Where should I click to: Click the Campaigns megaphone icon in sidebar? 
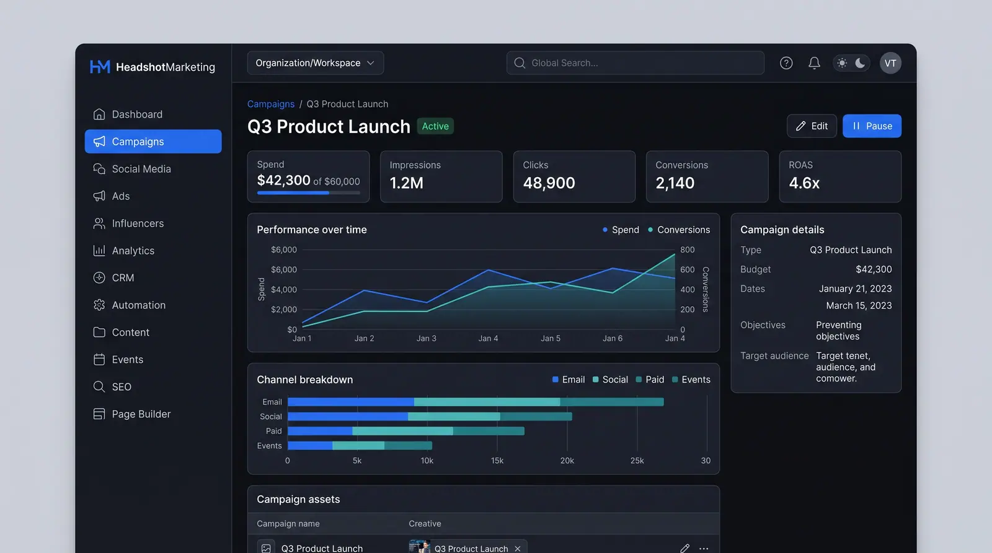point(99,141)
